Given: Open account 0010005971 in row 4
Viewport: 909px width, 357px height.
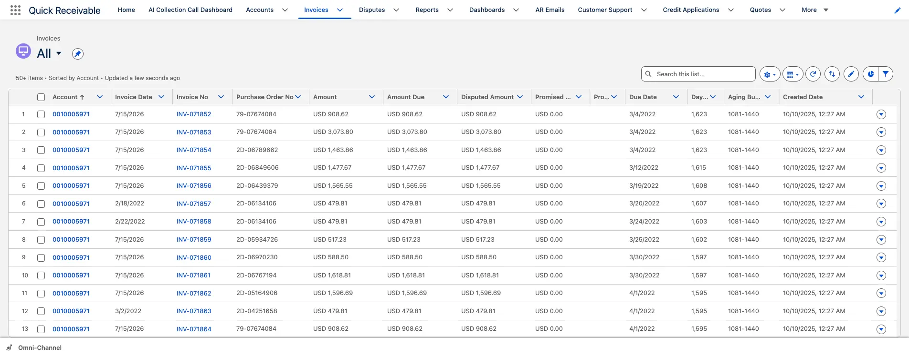Looking at the screenshot, I should pos(71,168).
